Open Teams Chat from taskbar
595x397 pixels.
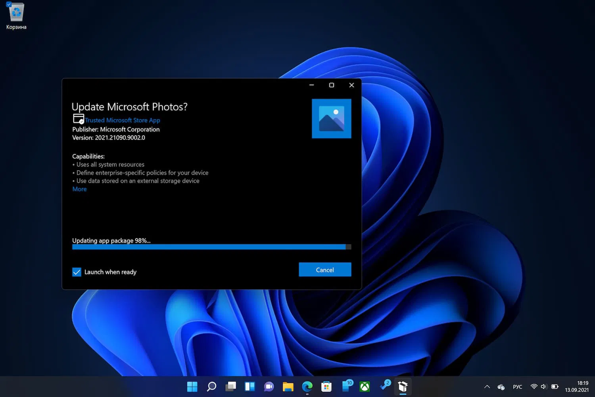pos(269,386)
